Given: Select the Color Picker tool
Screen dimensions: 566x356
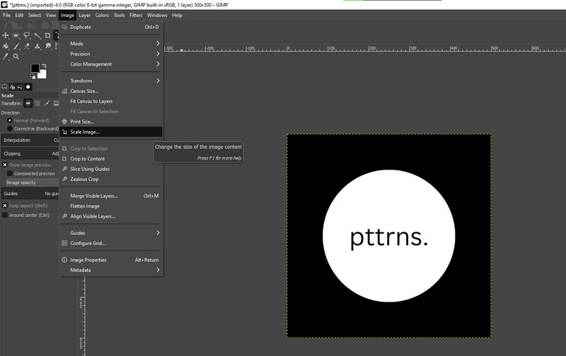Looking at the screenshot, I should pyautogui.click(x=6, y=57).
